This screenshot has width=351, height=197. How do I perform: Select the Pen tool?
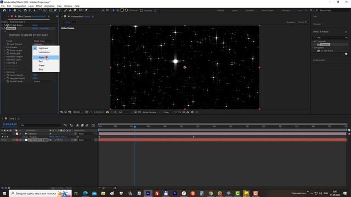click(55, 10)
